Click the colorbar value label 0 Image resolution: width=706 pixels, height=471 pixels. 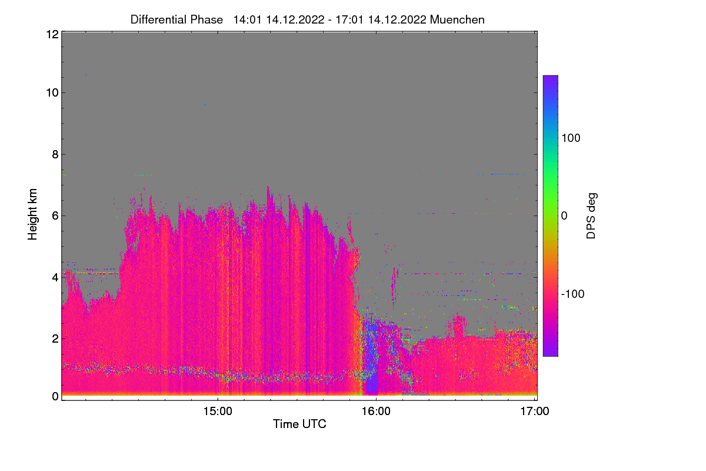pyautogui.click(x=564, y=215)
